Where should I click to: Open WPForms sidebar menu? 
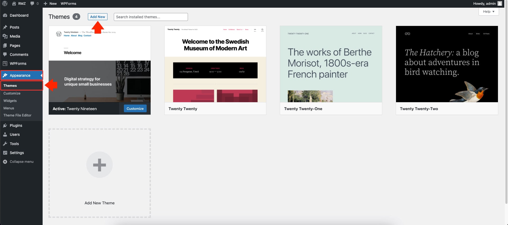[21, 64]
